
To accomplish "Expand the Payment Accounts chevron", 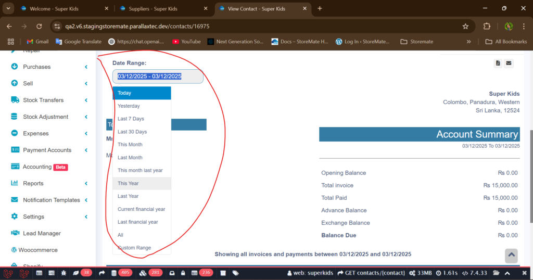I will click(86, 150).
